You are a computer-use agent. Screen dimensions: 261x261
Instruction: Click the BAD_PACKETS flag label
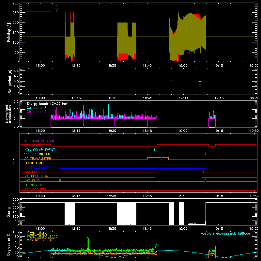pos(36,189)
